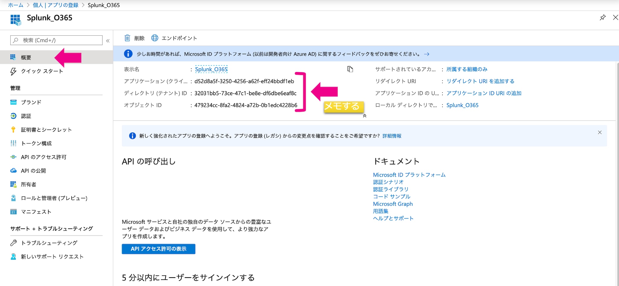Image resolution: width=619 pixels, height=286 pixels.
Task: Click the ロールと管理者 person icon
Action: 13,198
